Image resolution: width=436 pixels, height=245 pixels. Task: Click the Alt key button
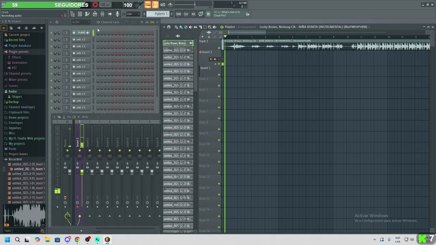193,14
